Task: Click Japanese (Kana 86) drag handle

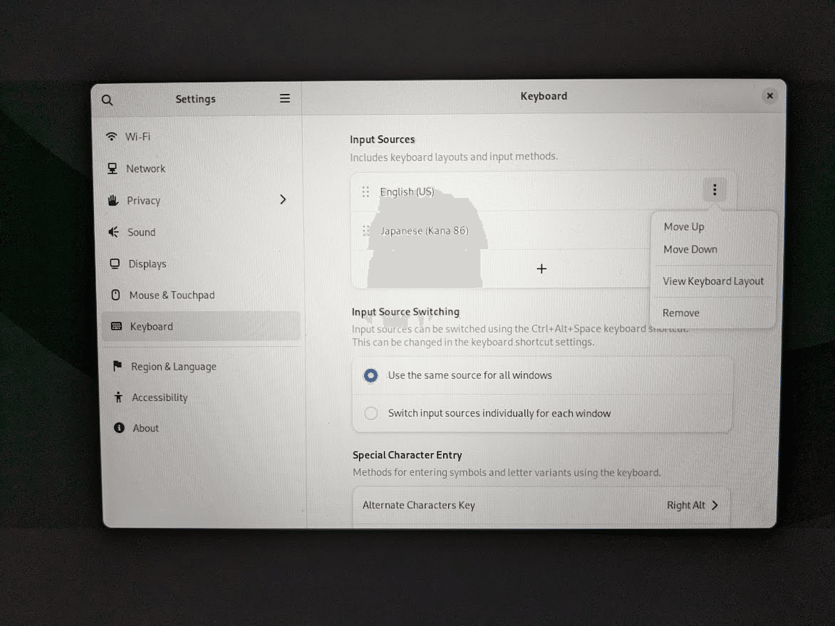Action: pyautogui.click(x=365, y=231)
